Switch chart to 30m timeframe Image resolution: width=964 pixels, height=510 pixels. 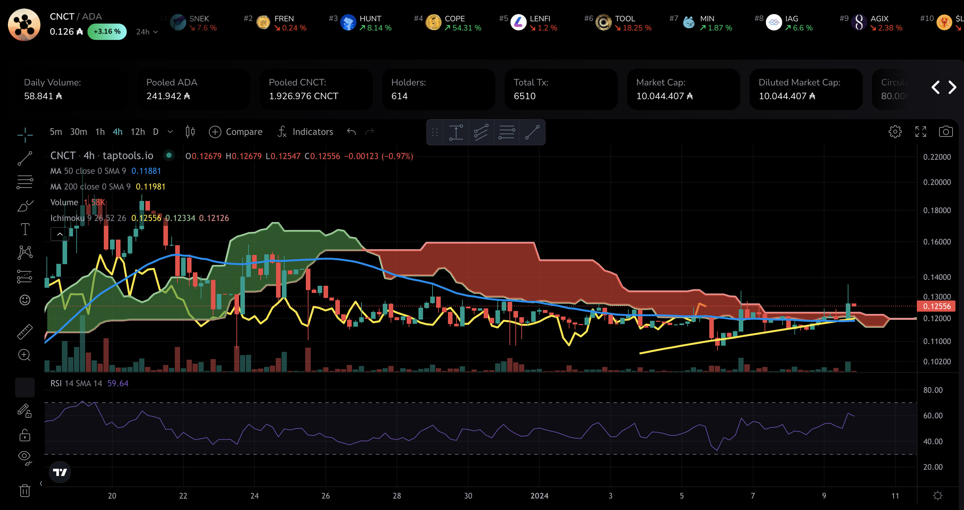pos(79,132)
